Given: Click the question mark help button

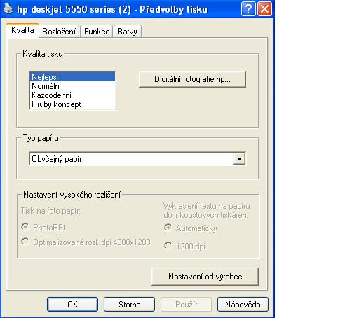Looking at the screenshot, I should point(248,9).
